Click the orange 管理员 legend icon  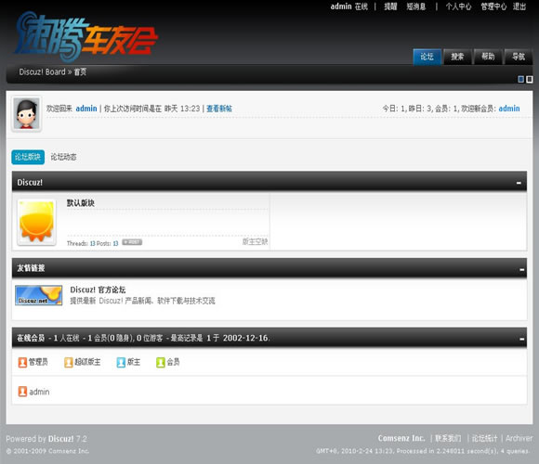click(22, 362)
